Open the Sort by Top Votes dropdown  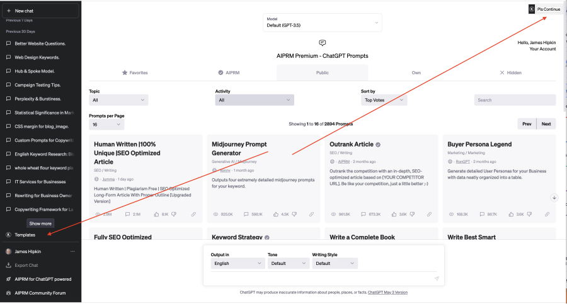[384, 100]
